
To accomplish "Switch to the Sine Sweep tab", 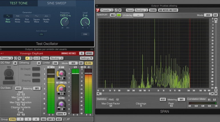I will 56,3.
